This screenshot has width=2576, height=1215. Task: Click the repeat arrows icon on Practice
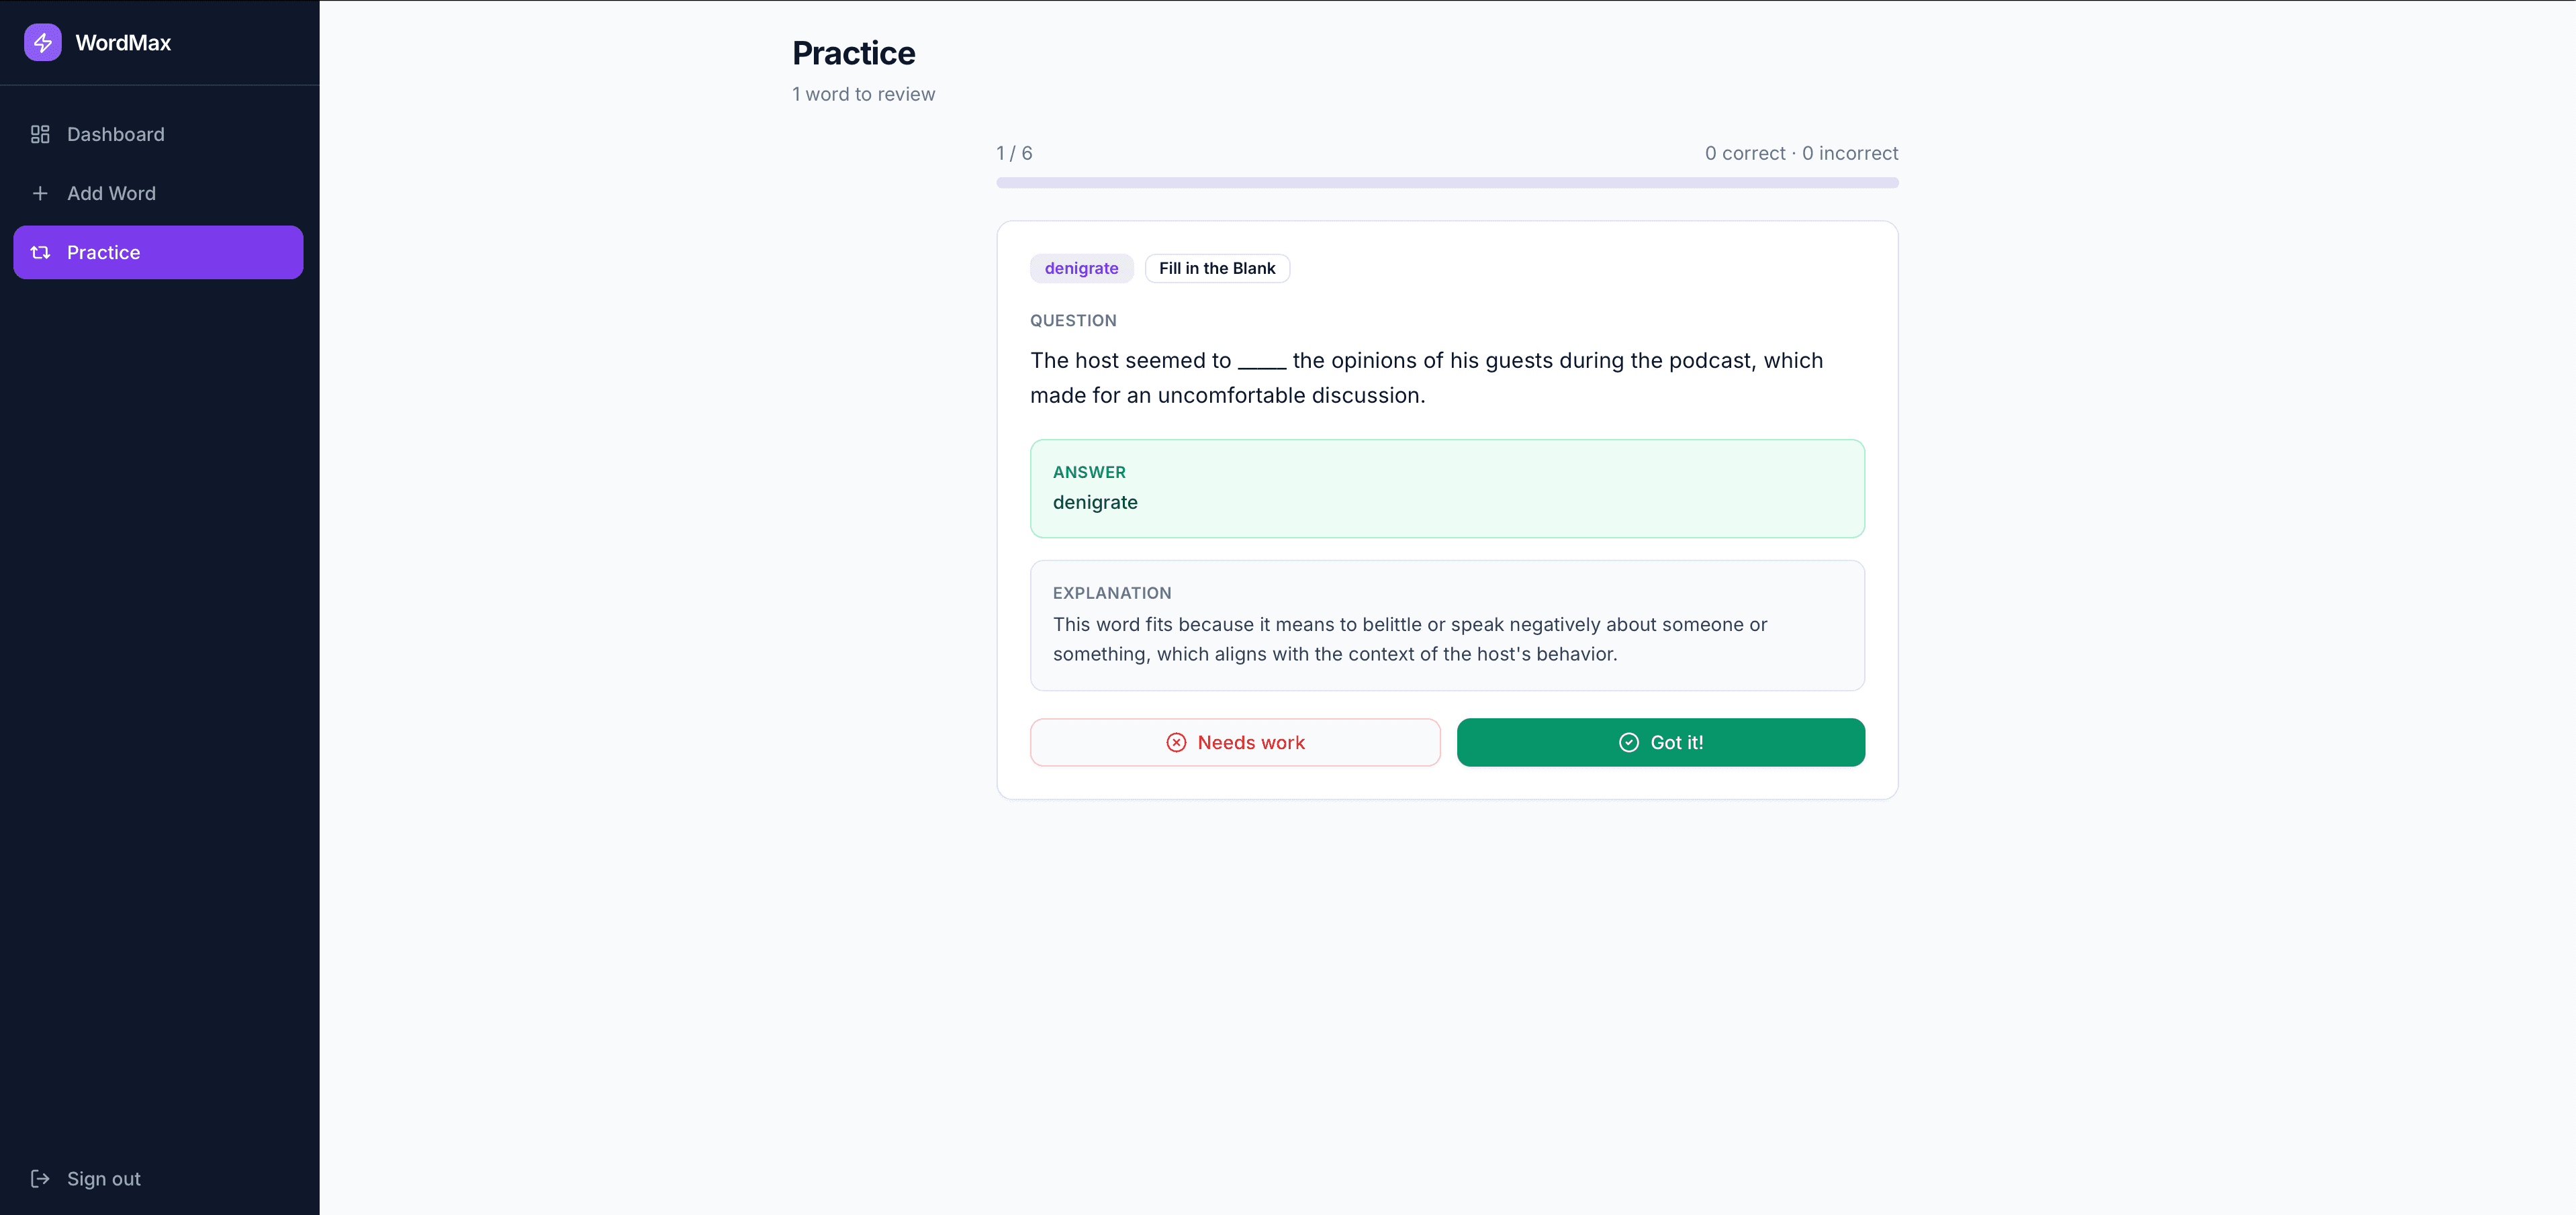coord(40,252)
